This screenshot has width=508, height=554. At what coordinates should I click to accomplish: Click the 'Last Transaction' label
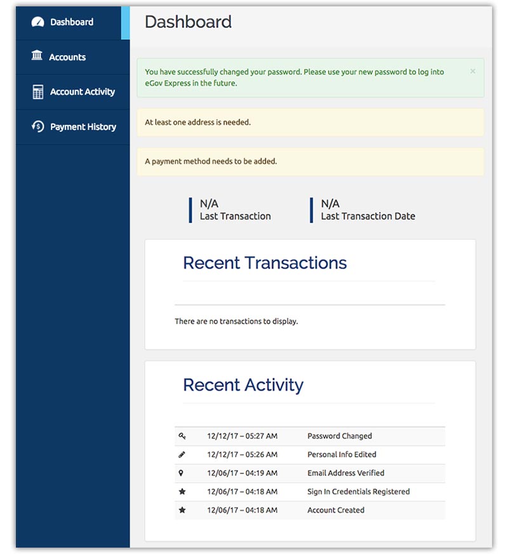pyautogui.click(x=236, y=216)
